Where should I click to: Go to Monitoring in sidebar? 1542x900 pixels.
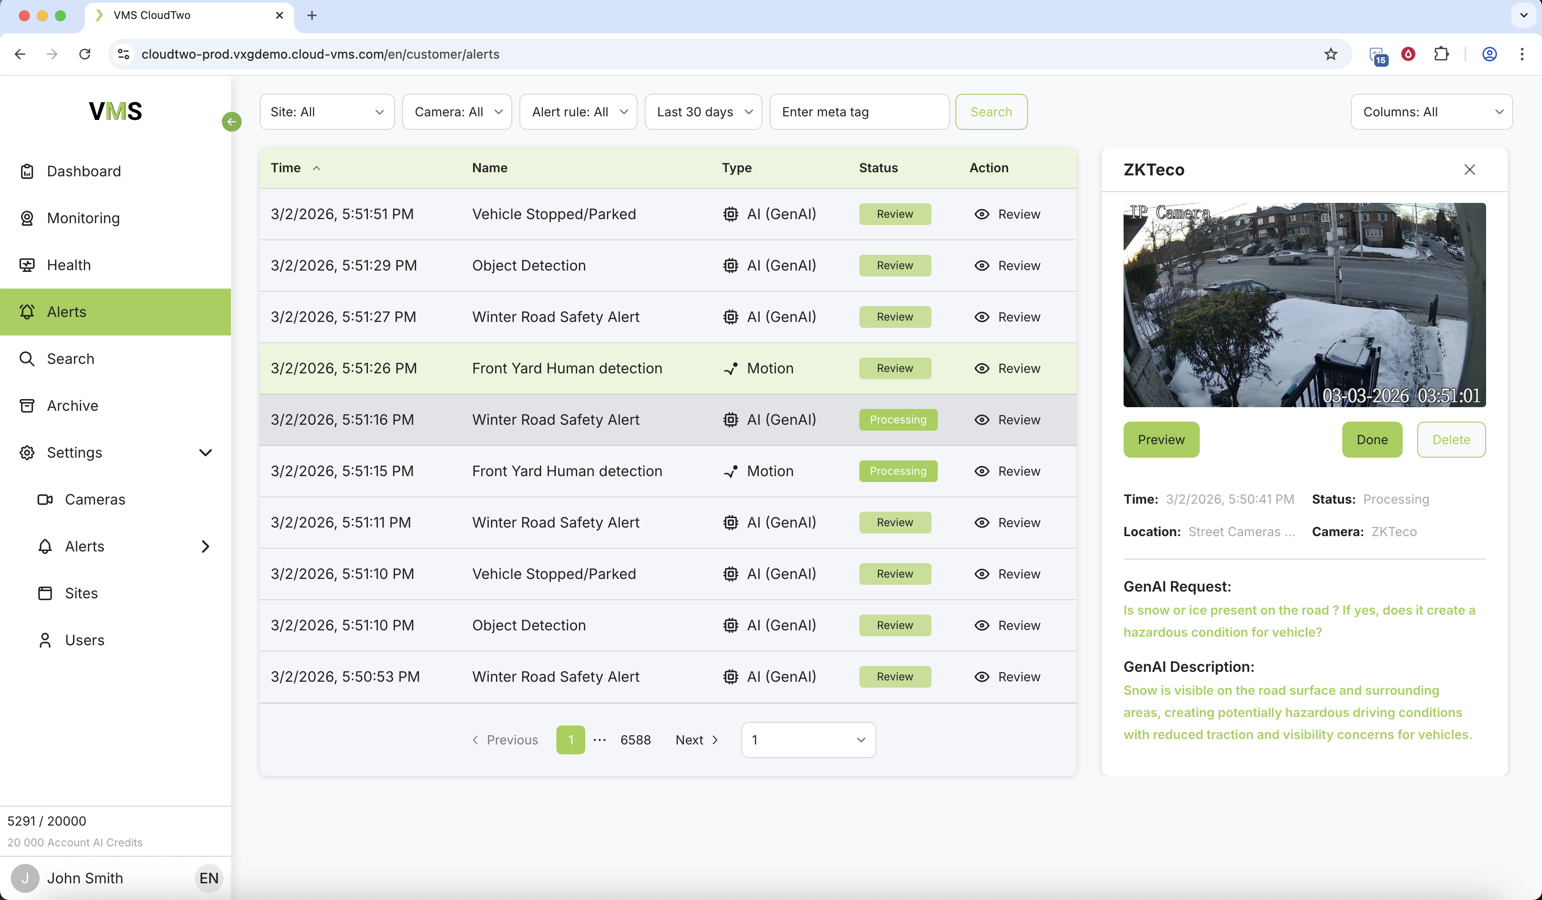pos(83,218)
